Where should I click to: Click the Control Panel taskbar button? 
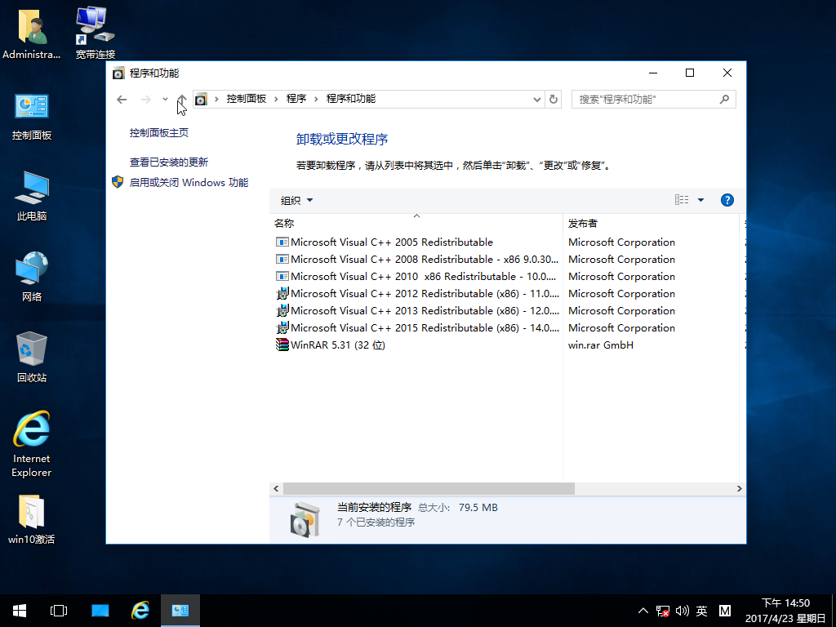[180, 611]
